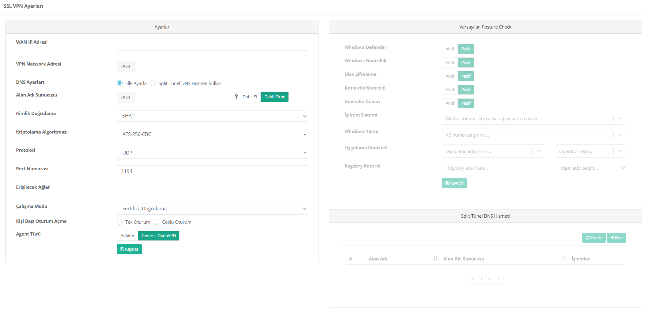
Task: Click the WAN IP Adresi input field
Action: coord(212,45)
